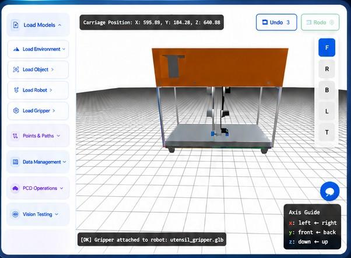The image size is (351, 258).
Task: Open the PCD Operations section label
Action: (40, 188)
